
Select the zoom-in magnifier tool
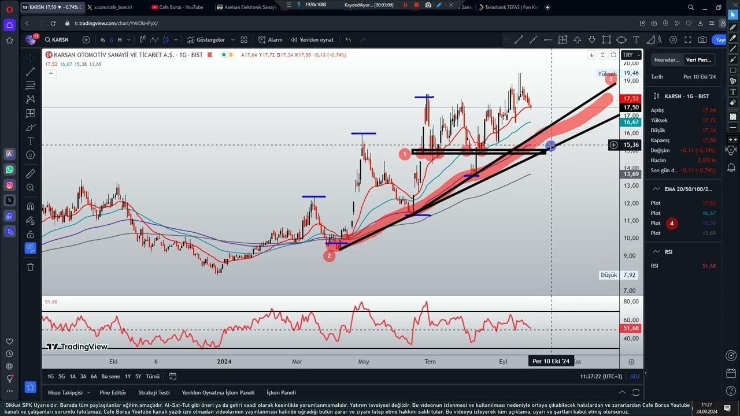[x=30, y=187]
